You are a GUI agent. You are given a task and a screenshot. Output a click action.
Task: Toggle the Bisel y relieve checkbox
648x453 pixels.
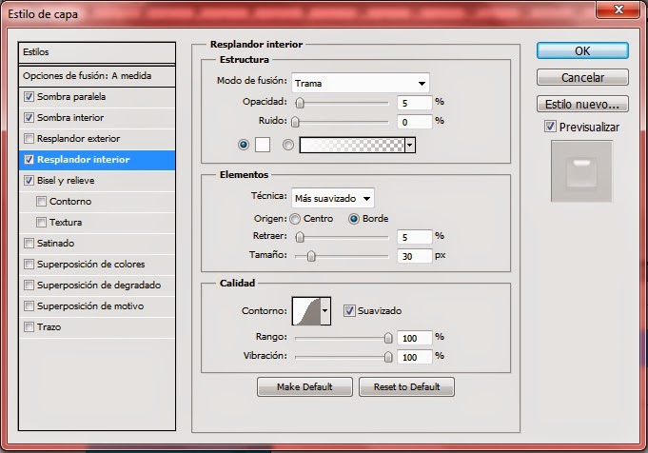tap(29, 181)
